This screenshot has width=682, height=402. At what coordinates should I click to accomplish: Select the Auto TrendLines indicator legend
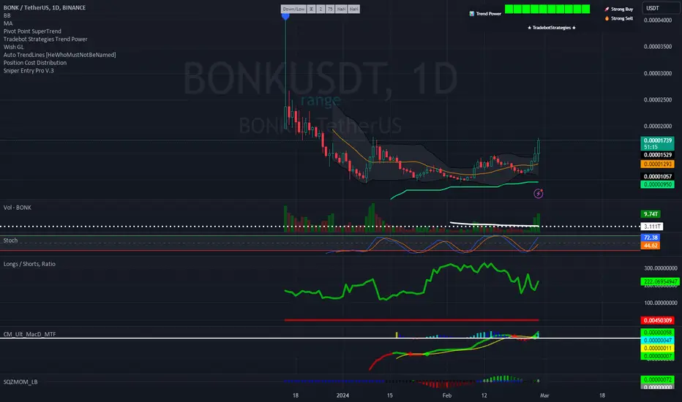[59, 54]
